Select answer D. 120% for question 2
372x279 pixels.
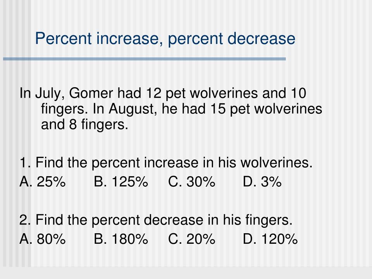270,239
